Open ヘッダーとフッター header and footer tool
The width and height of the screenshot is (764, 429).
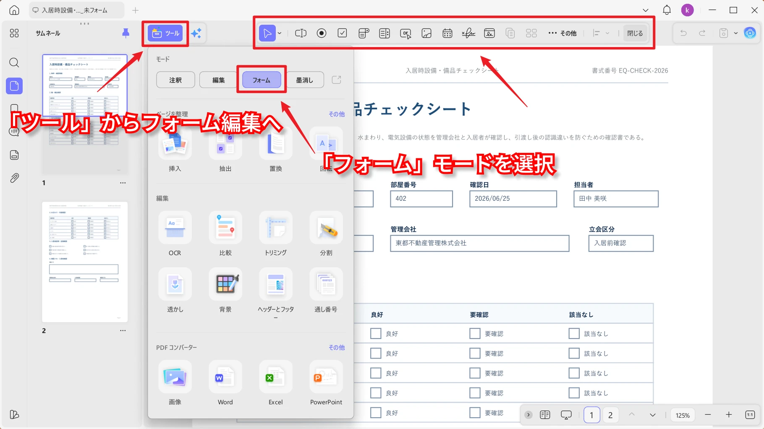pyautogui.click(x=276, y=292)
